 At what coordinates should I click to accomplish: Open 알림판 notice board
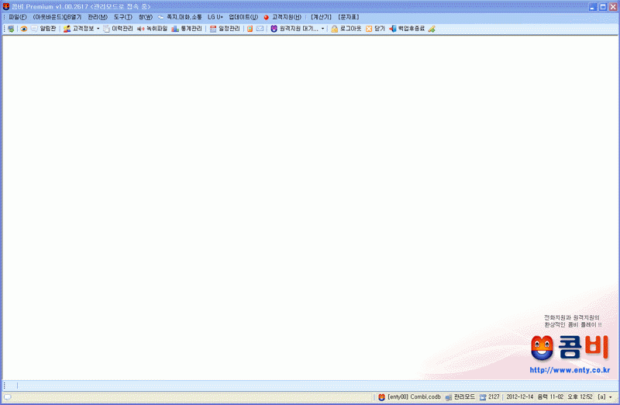point(47,29)
